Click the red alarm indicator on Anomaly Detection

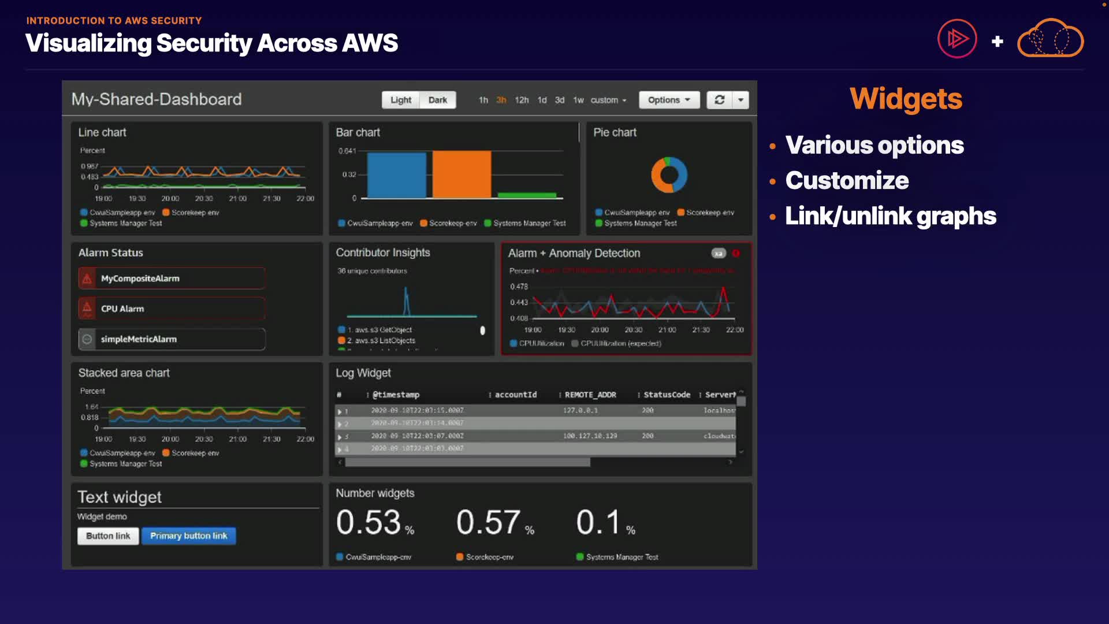coord(736,253)
